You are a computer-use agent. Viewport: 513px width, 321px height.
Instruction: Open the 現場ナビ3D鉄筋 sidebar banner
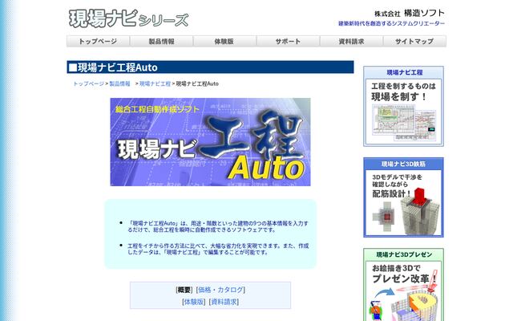coord(404,197)
